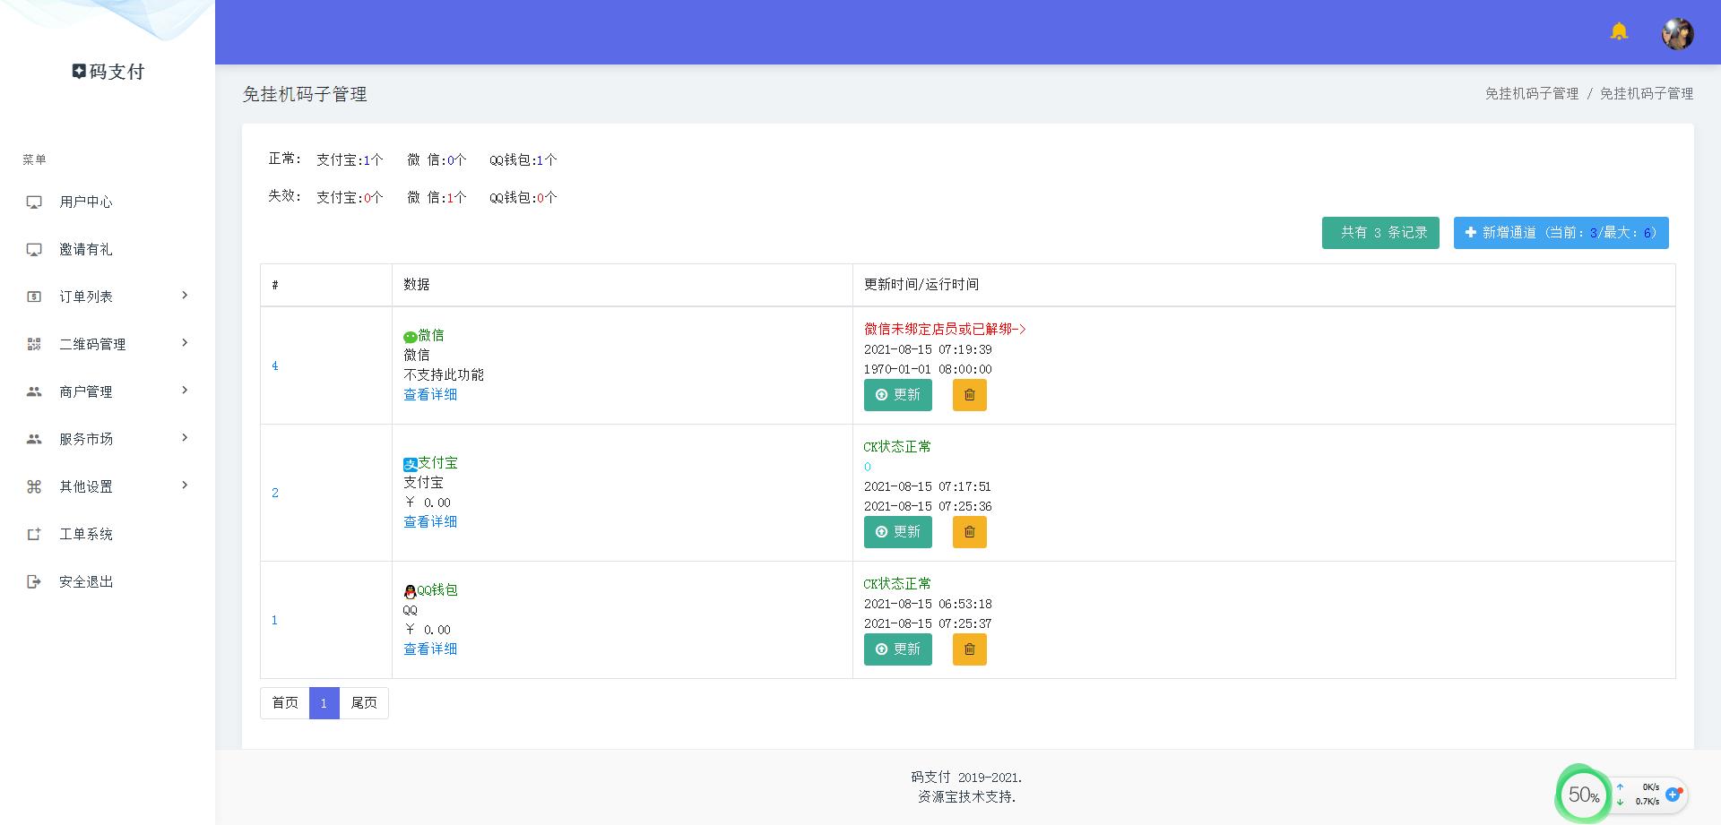Click 更新 button for 支付宝 row
Image resolution: width=1721 pixels, height=825 pixels.
[x=897, y=532]
